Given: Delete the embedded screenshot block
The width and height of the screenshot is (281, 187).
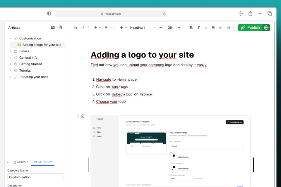Looking at the screenshot, I should click(83, 116).
